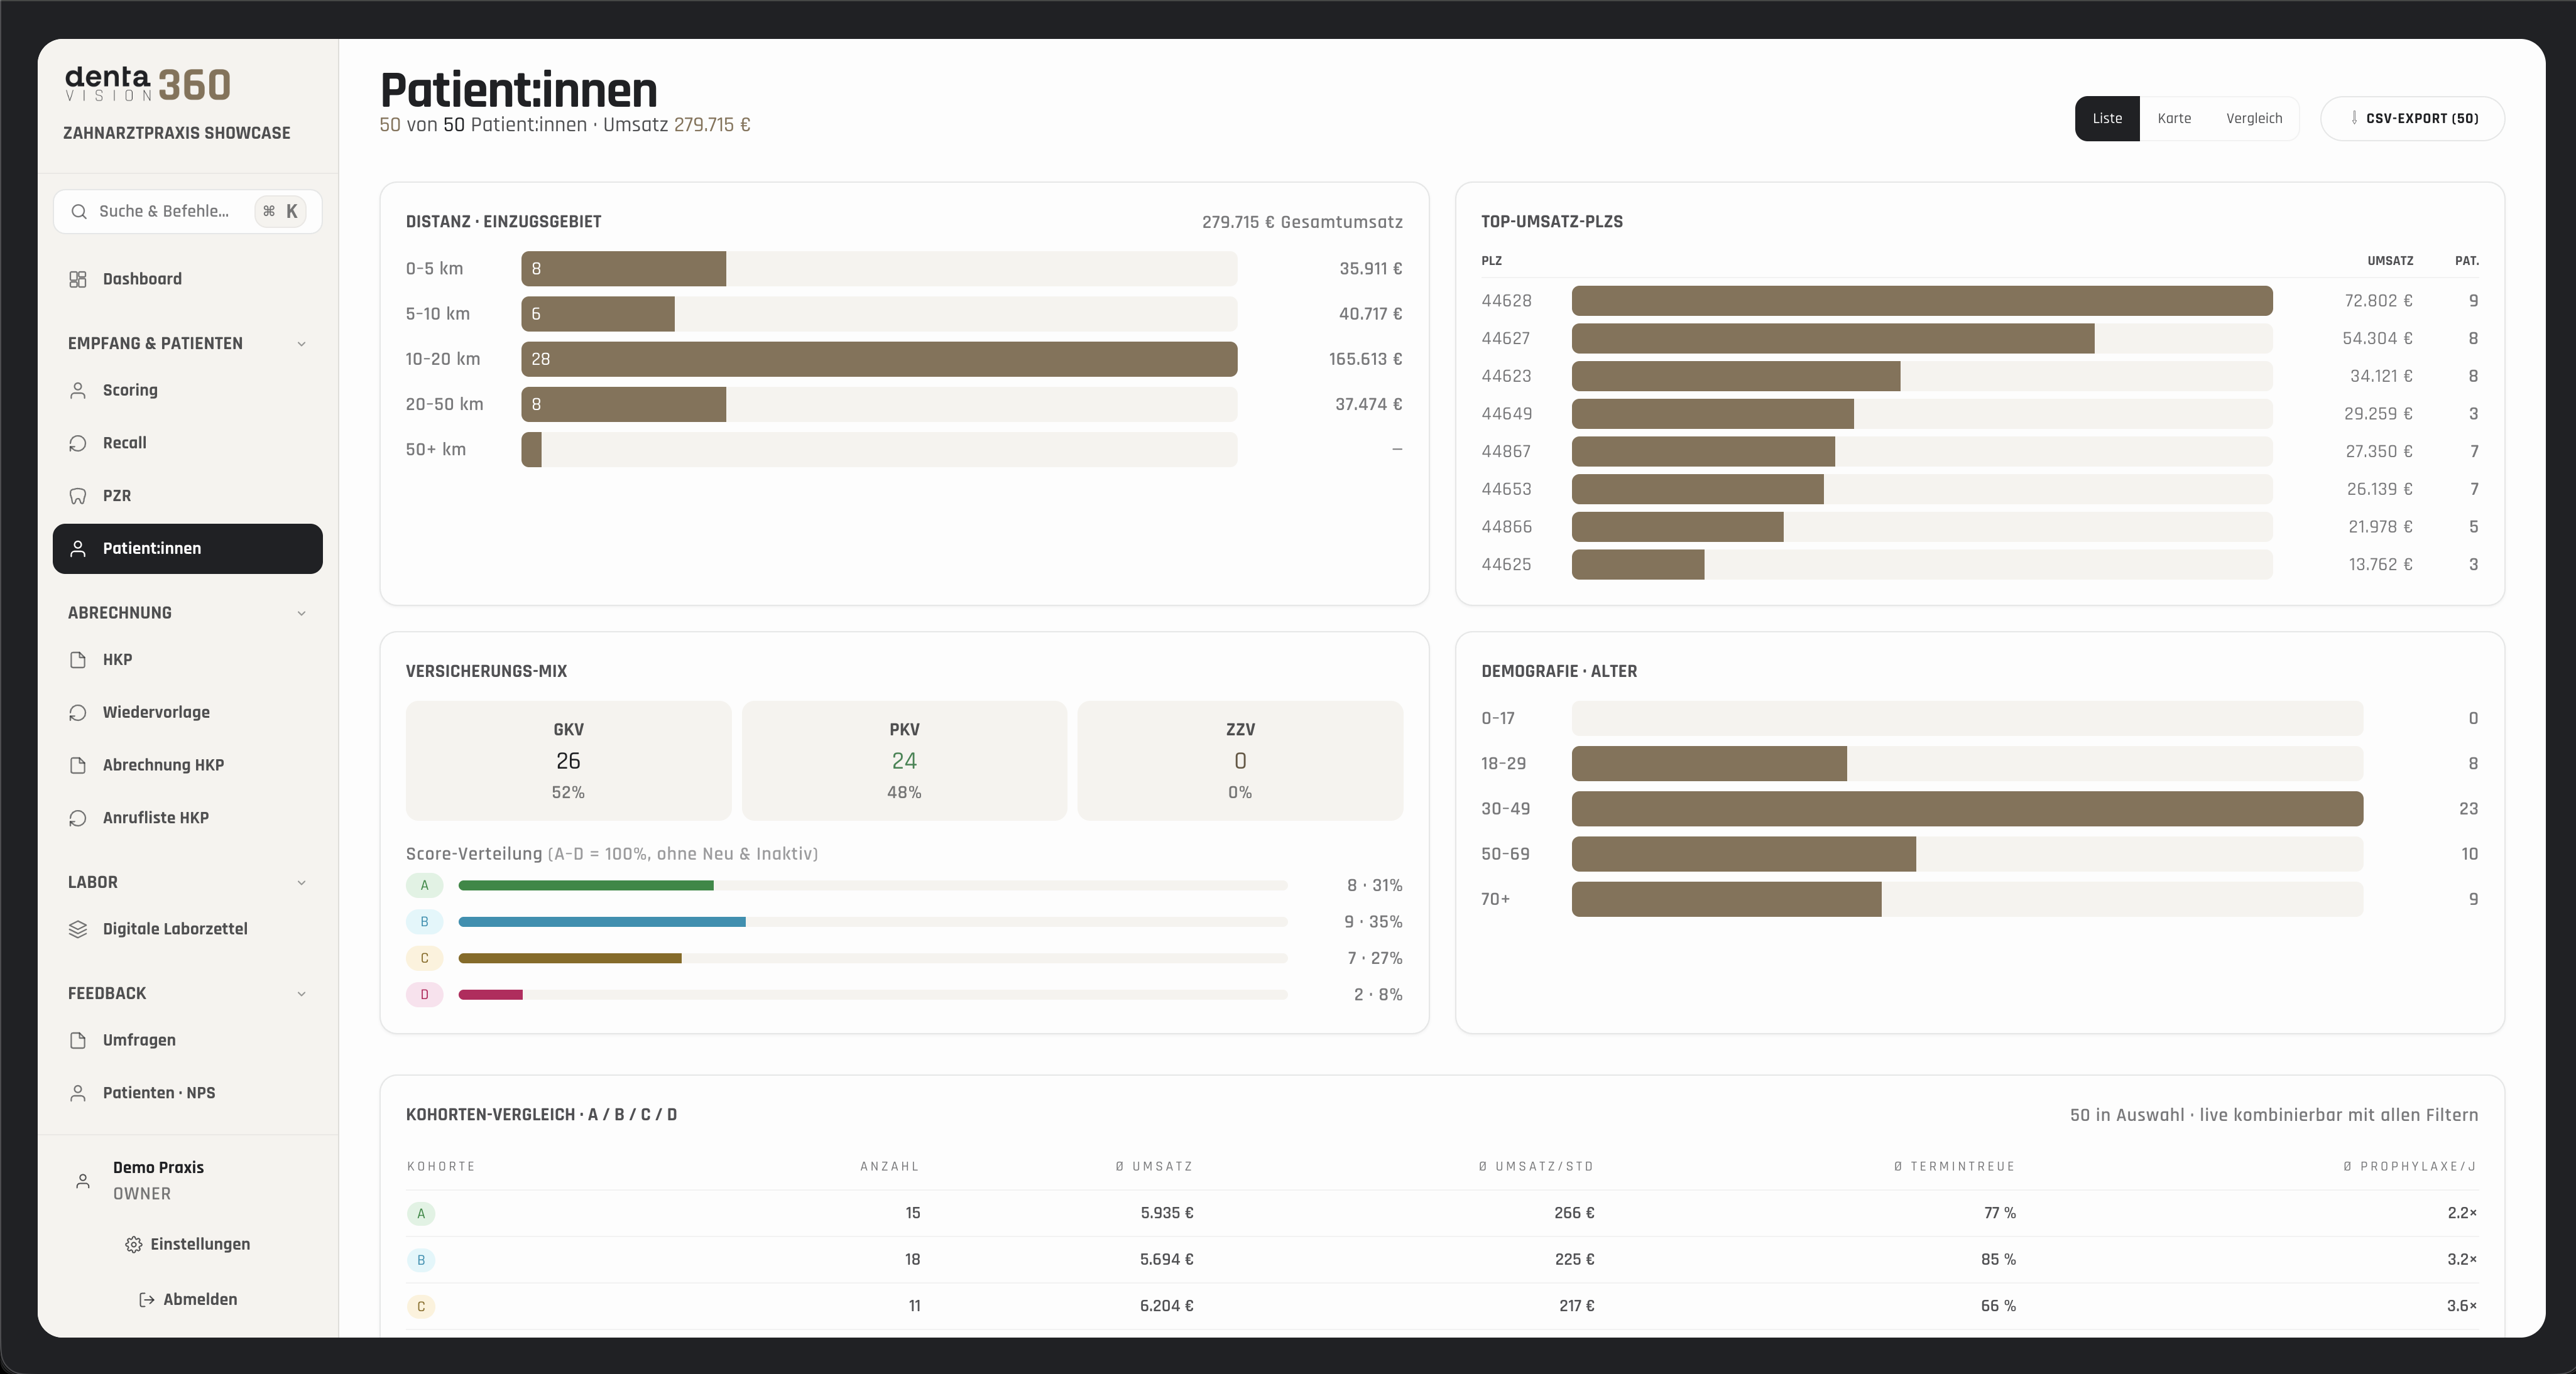The height and width of the screenshot is (1374, 2576).
Task: Collapse the Labor section chevron
Action: pos(301,882)
